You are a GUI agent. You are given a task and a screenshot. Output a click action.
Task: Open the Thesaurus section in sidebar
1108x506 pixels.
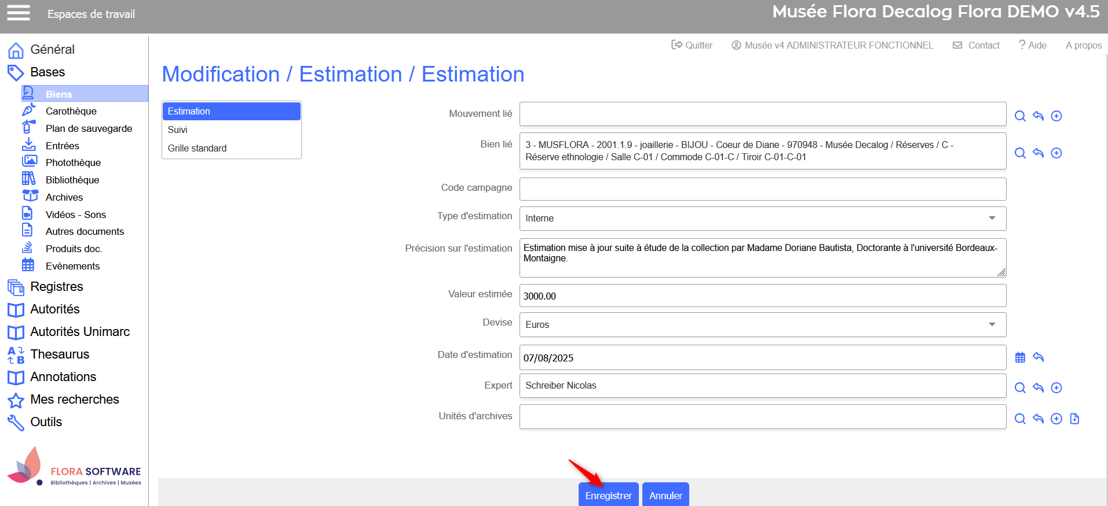pyautogui.click(x=60, y=354)
